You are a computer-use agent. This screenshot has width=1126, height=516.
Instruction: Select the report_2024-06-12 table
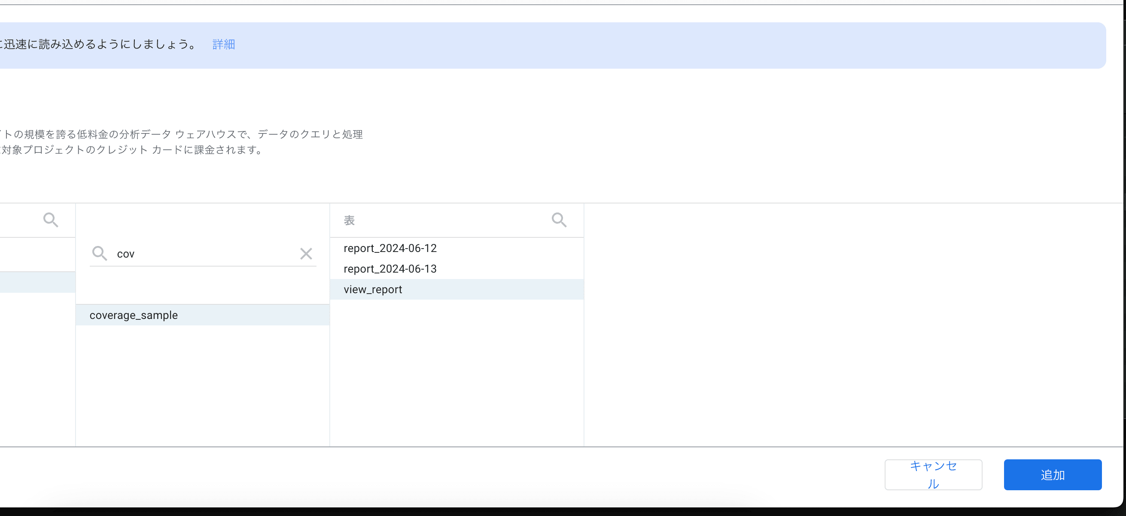click(x=390, y=248)
